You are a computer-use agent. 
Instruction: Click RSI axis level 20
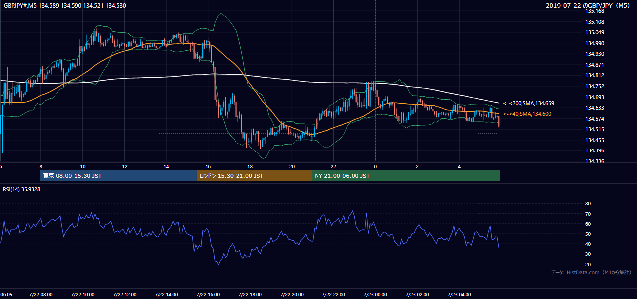click(588, 264)
